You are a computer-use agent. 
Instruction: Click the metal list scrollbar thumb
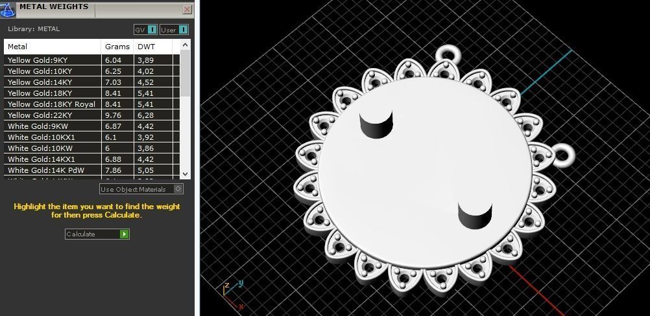tap(186, 73)
